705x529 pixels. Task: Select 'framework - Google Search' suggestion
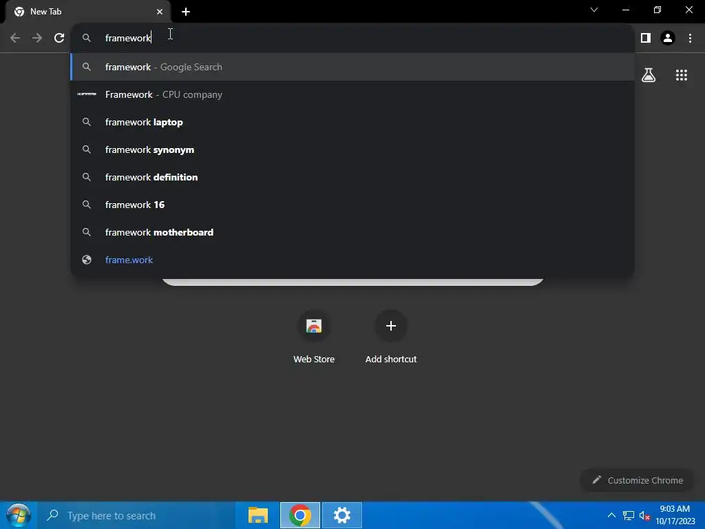352,67
